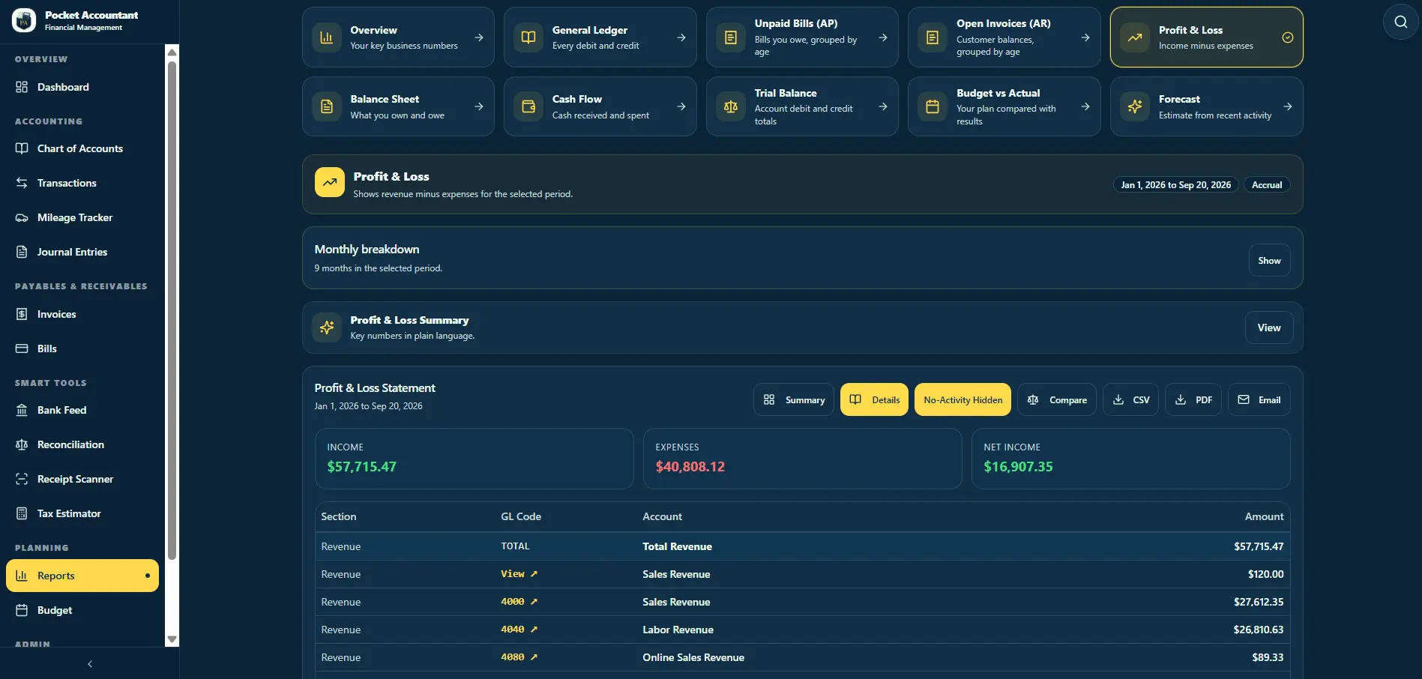Image resolution: width=1422 pixels, height=679 pixels.
Task: Open GL code 4080 ledger link
Action: coord(519,657)
